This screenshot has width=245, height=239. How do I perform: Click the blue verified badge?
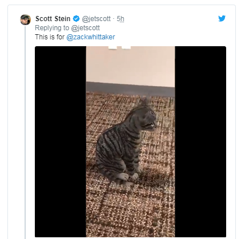point(77,19)
